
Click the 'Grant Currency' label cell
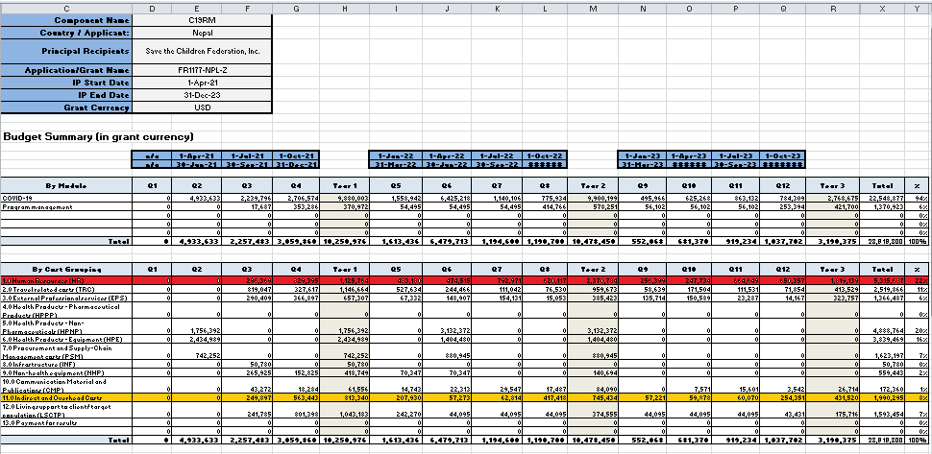point(65,108)
